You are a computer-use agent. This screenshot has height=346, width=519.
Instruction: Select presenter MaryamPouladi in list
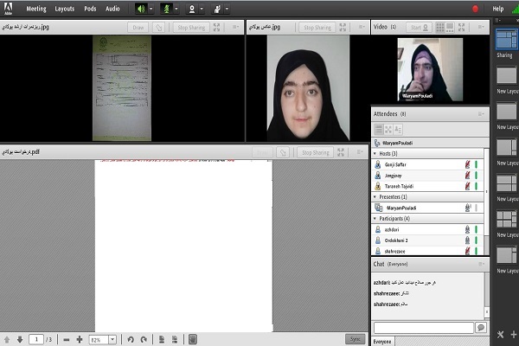click(x=427, y=208)
